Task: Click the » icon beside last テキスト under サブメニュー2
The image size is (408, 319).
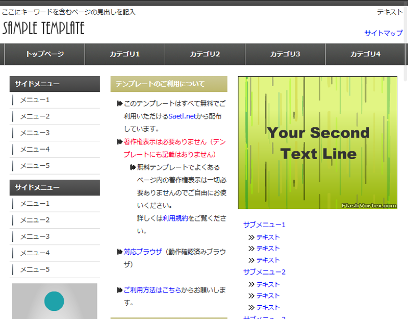Action: [x=251, y=307]
